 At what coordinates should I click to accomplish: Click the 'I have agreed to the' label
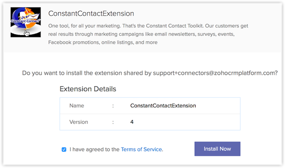[94, 149]
